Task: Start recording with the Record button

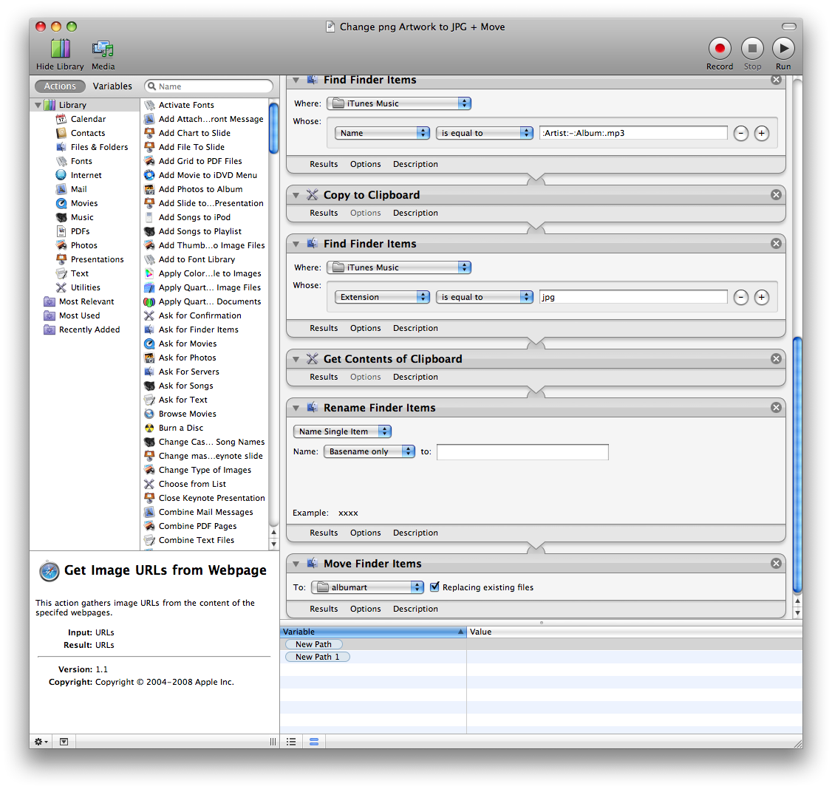Action: pyautogui.click(x=720, y=48)
